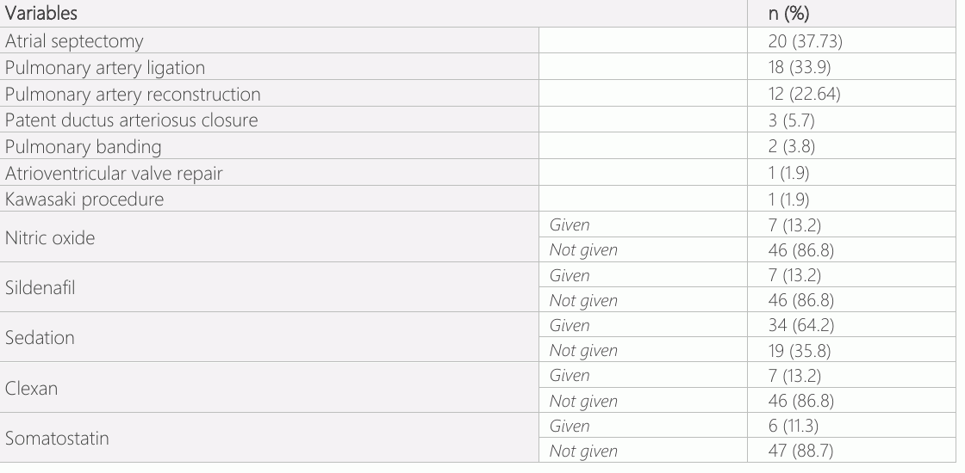Screen dimensions: 965x473
Task: Select the Clexan variable cell
Action: click(269, 388)
